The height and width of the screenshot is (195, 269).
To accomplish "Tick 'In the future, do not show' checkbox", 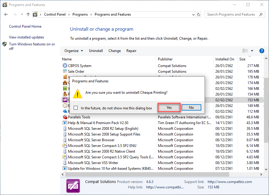I will [x=76, y=108].
